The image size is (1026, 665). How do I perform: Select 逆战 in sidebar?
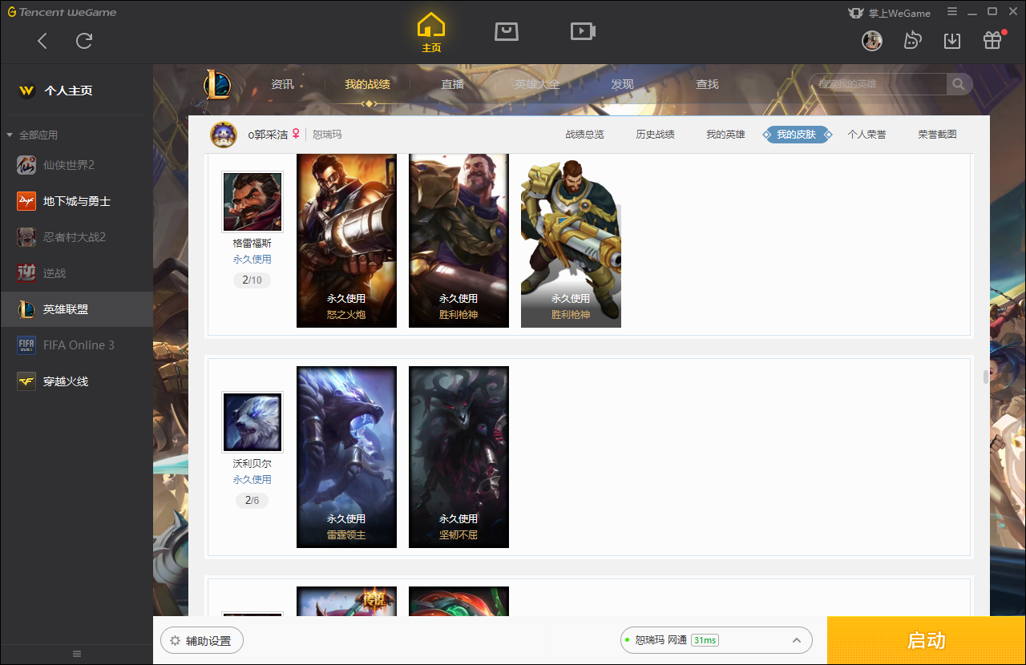[76, 273]
